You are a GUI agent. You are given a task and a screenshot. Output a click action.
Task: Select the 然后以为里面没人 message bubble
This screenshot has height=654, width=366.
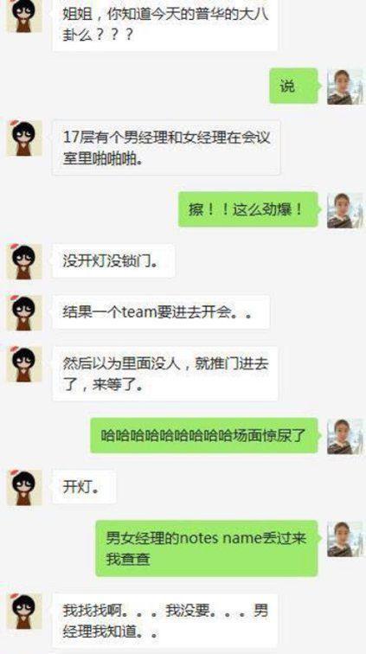click(165, 374)
